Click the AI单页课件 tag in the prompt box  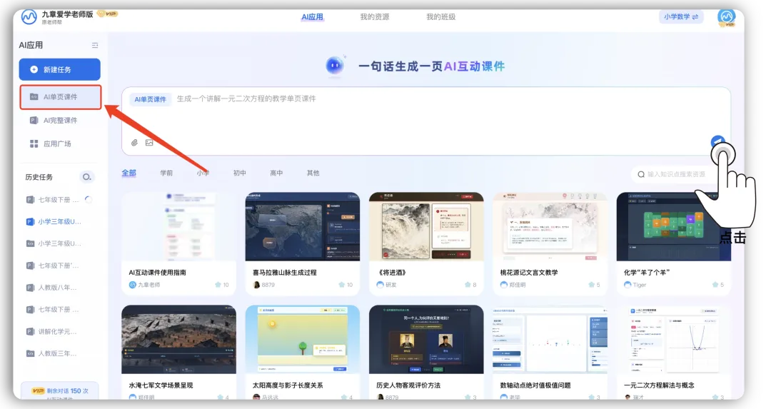151,99
